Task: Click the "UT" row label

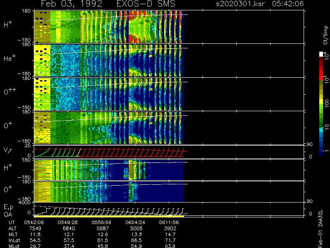Action: [x=12, y=222]
